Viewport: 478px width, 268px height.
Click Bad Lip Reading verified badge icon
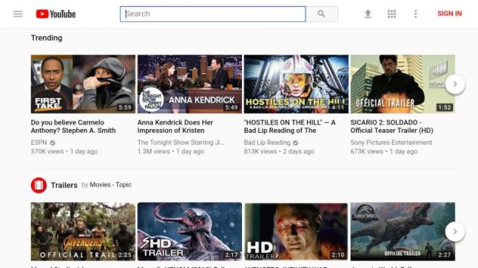pos(295,142)
